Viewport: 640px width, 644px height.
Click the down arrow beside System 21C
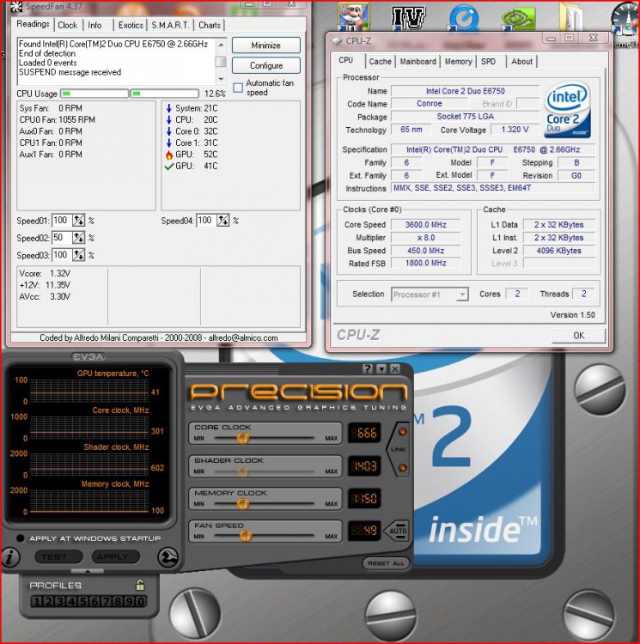point(169,108)
